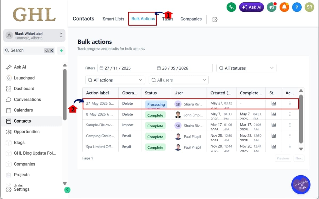
Task: Open GHL Blog Update Fol... sidebar item
Action: pyautogui.click(x=31, y=153)
